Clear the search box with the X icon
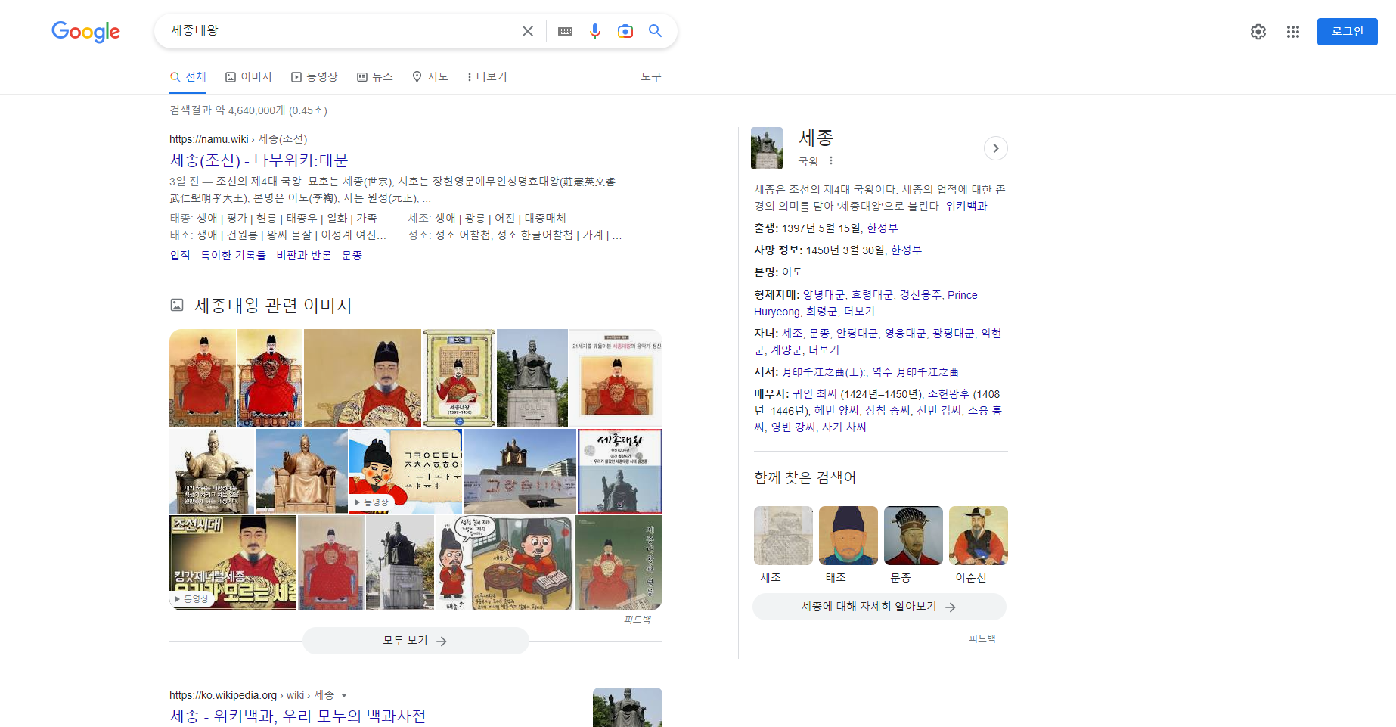The height and width of the screenshot is (727, 1396). click(x=528, y=31)
